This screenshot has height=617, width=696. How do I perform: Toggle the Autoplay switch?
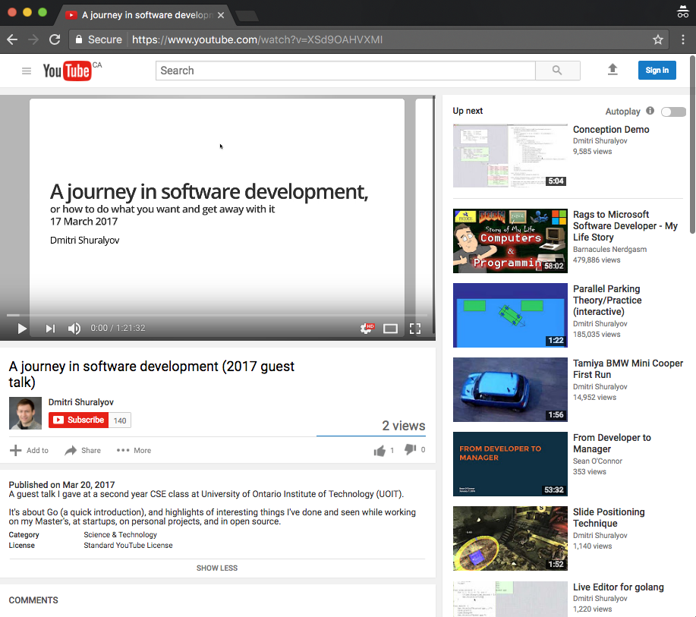pyautogui.click(x=673, y=112)
